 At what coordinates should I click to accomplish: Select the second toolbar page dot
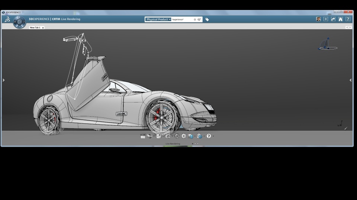[x=195, y=144]
